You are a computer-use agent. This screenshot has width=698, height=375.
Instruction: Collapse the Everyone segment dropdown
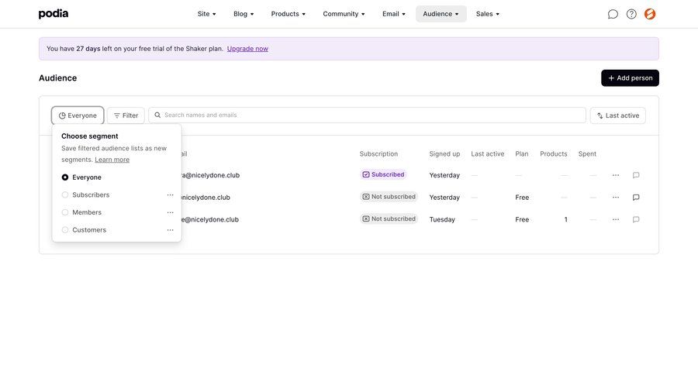click(78, 115)
